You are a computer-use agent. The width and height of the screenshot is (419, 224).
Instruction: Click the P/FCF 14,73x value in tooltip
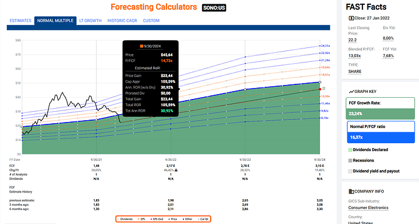coord(167,61)
